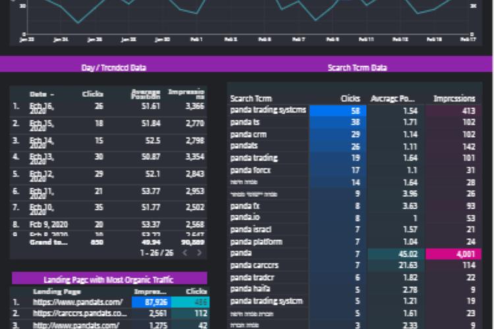Click 'Landing Page with Most Organic Traffic' header
The width and height of the screenshot is (494, 329).
coord(109,280)
